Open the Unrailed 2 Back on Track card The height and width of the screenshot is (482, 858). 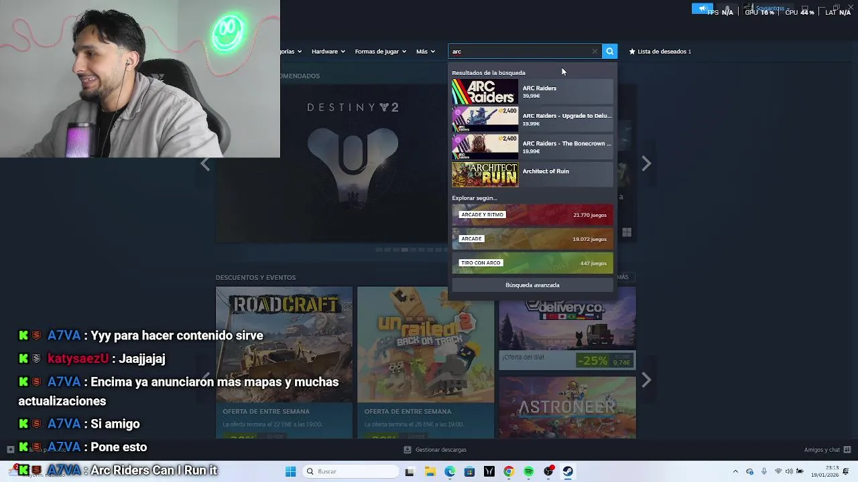[x=426, y=362]
